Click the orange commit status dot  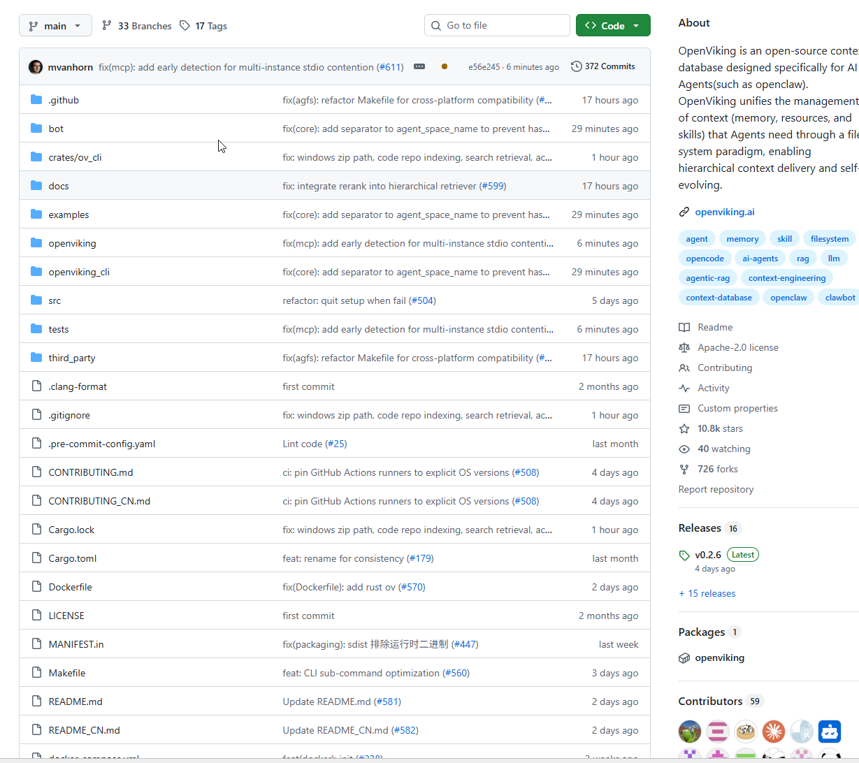(x=445, y=66)
